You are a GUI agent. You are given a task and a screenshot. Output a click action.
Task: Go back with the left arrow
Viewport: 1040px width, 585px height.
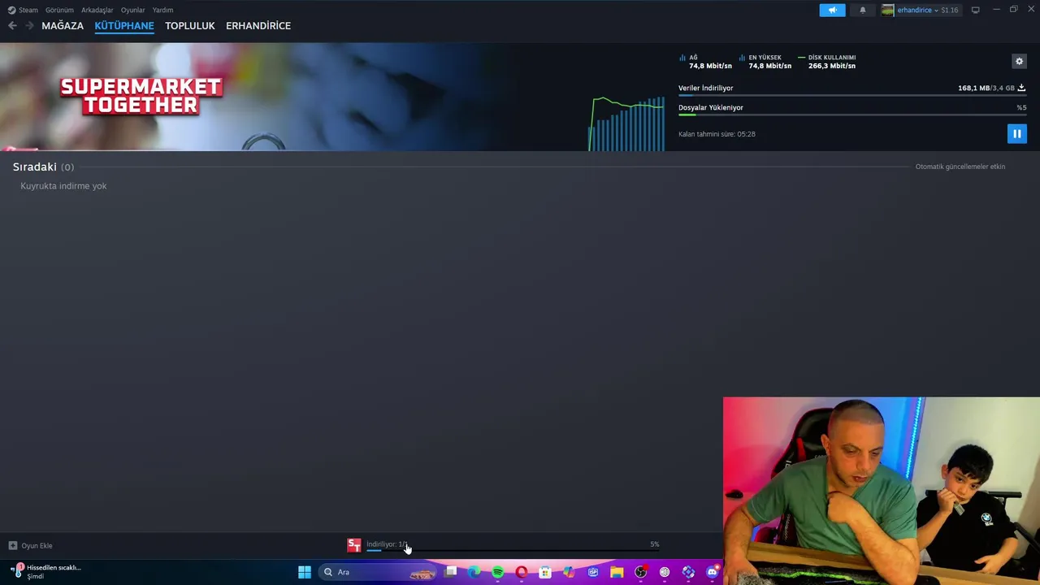tap(12, 26)
